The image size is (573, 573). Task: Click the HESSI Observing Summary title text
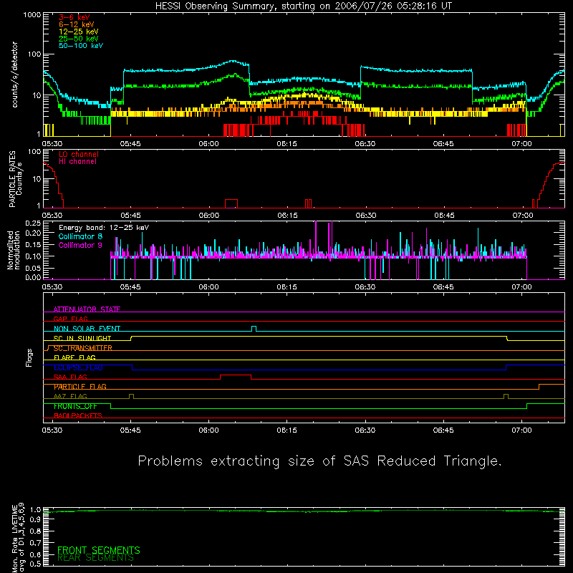(304, 6)
